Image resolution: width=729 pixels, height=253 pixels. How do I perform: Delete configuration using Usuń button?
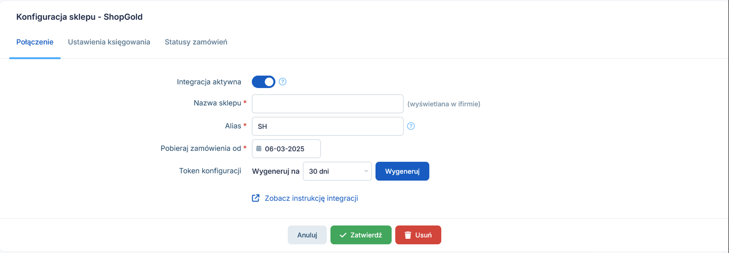tap(418, 235)
